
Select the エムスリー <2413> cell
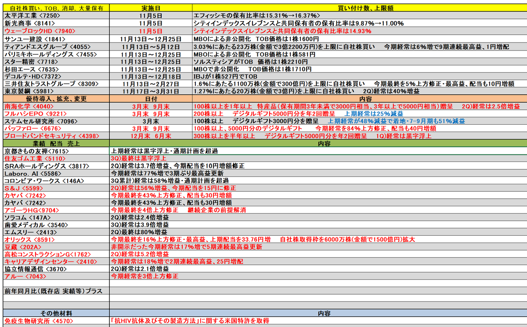[56, 232]
